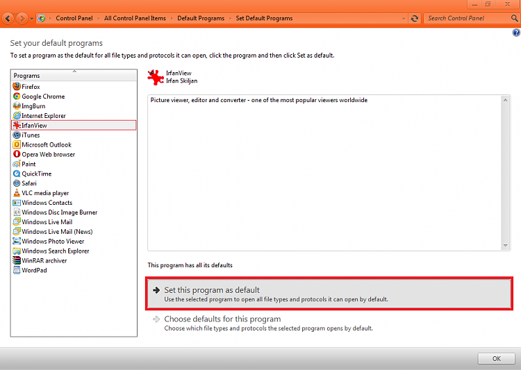Select WinRAR archiver row text

44,260
